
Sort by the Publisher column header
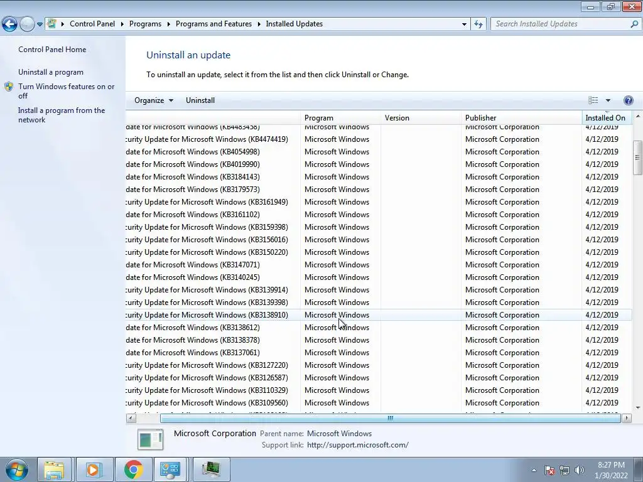click(x=521, y=117)
